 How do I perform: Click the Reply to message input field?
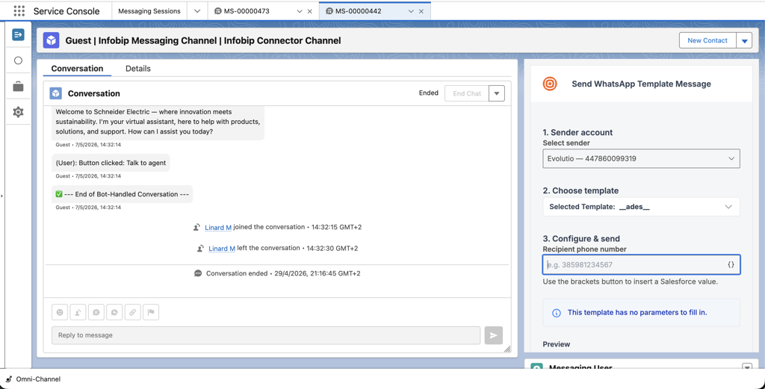[266, 335]
